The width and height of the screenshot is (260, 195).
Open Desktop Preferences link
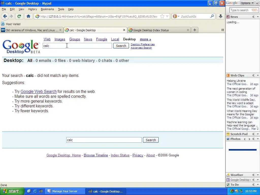click(x=143, y=44)
